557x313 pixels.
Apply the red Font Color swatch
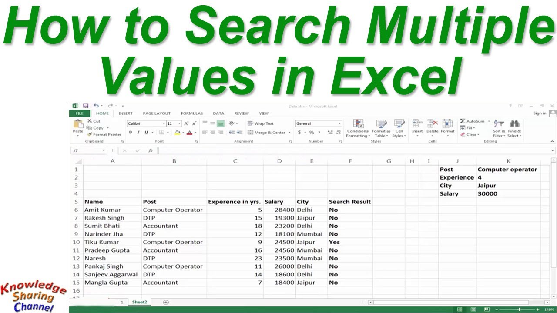tap(189, 133)
